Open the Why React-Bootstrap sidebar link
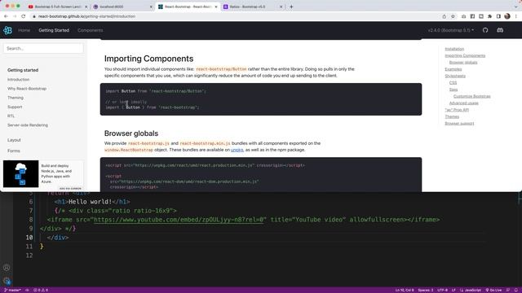522x293 pixels. 27,89
